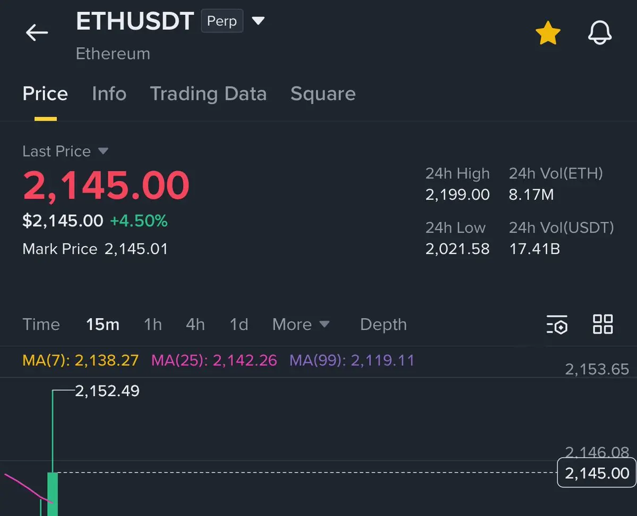
Task: Switch to the Info tab
Action: [109, 94]
